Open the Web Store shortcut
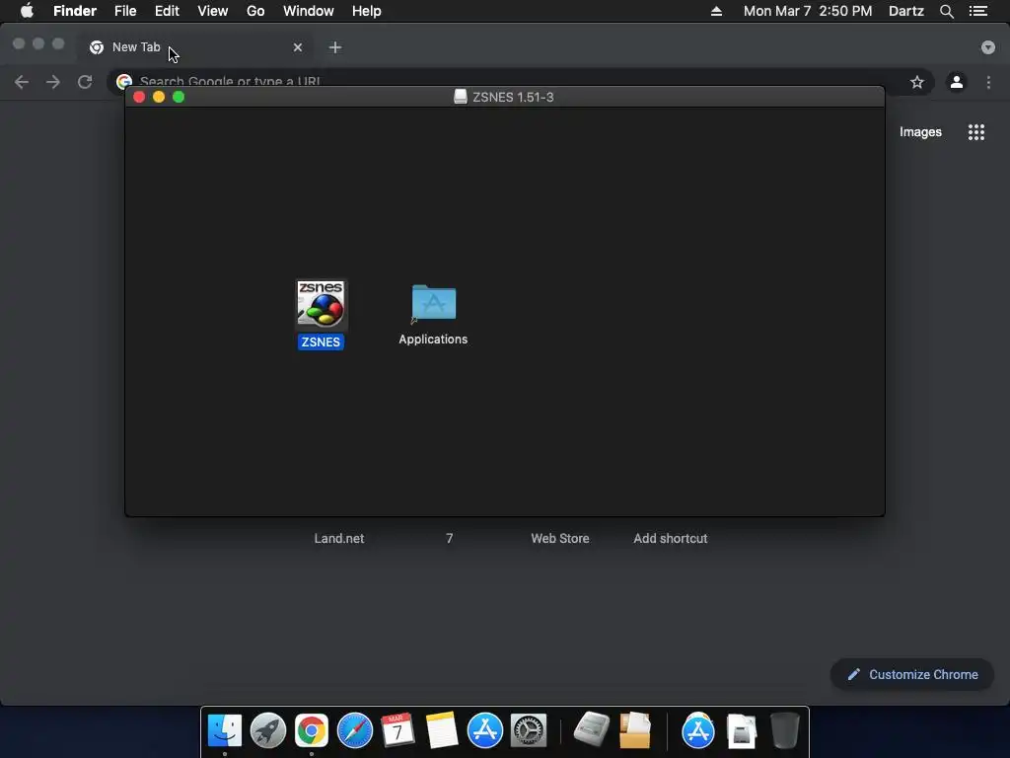This screenshot has height=758, width=1010. pos(560,538)
